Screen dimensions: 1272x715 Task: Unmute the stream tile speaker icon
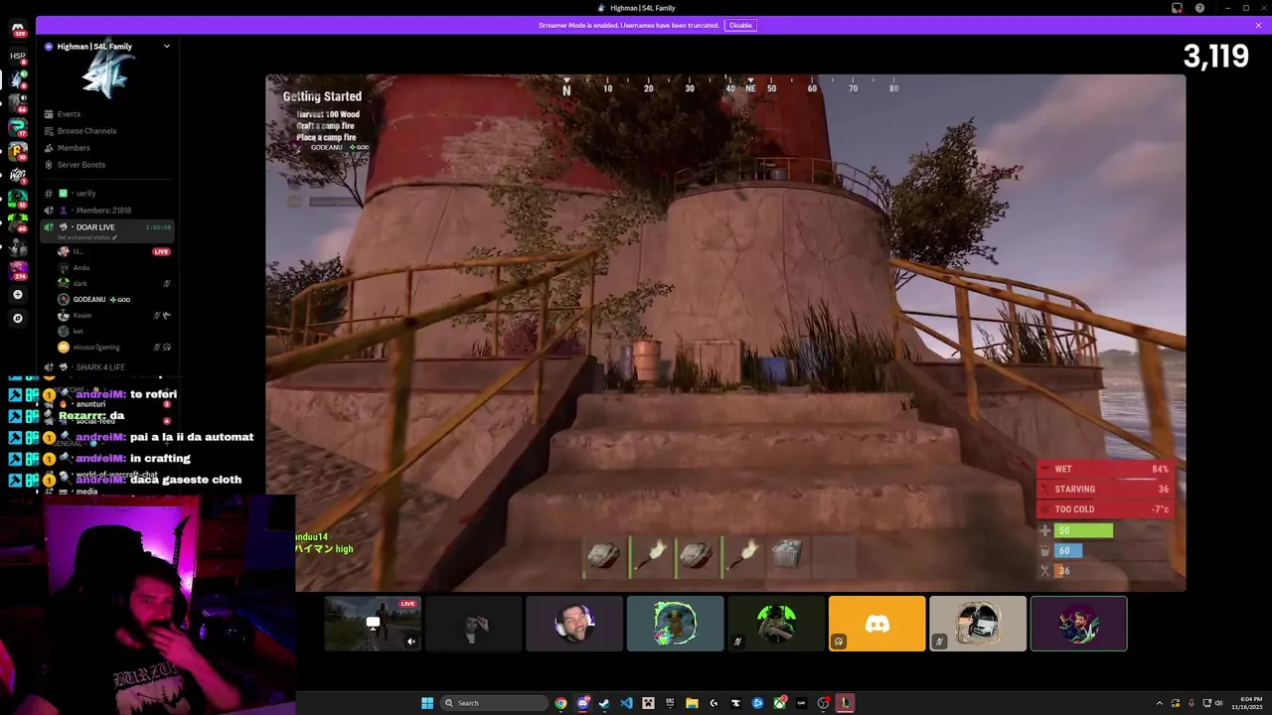pos(411,642)
